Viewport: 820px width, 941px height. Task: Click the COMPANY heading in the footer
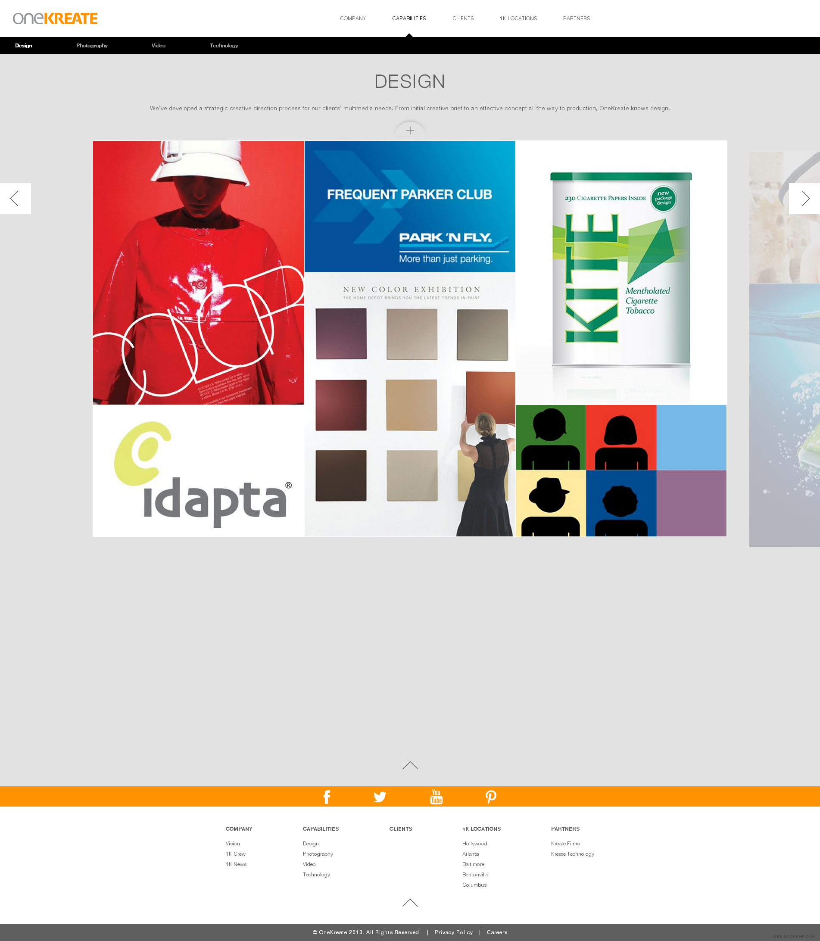click(239, 829)
